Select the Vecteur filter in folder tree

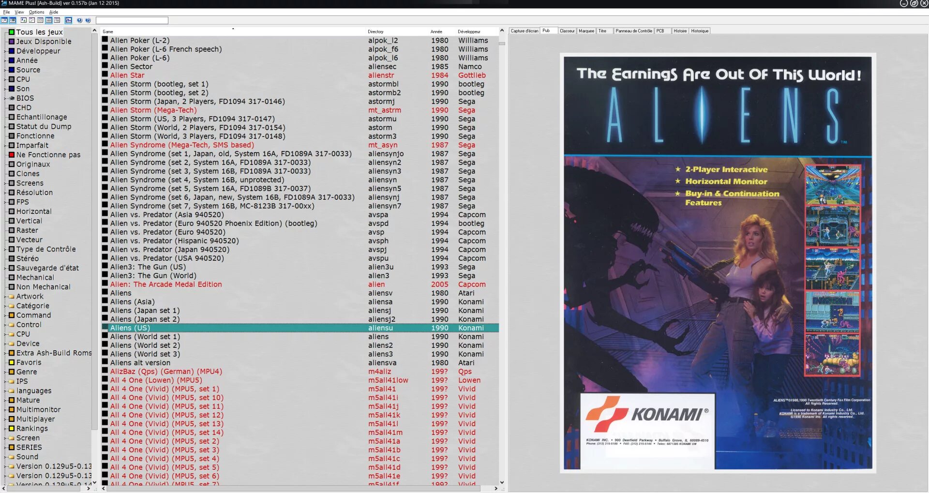point(30,240)
